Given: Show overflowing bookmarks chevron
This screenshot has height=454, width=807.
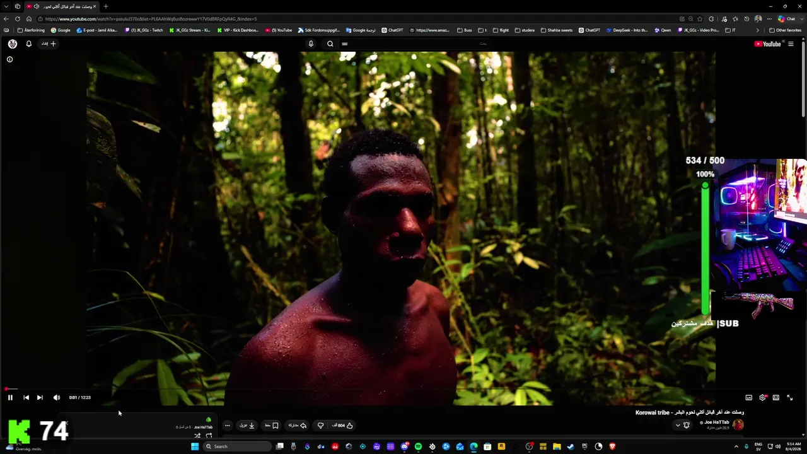Looking at the screenshot, I should [x=757, y=30].
